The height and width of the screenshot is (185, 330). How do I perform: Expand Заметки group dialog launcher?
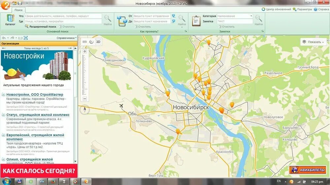click(x=262, y=31)
